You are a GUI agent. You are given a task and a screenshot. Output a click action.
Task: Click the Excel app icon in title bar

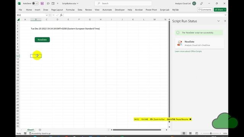[19, 3]
